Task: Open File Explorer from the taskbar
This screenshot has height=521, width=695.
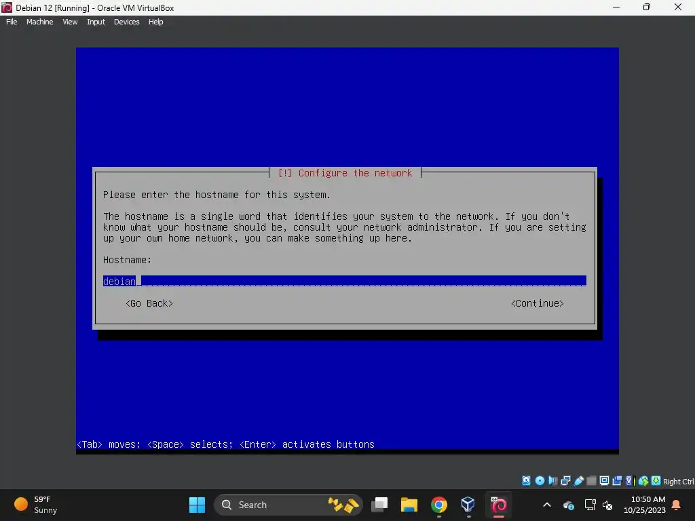Action: 409,505
